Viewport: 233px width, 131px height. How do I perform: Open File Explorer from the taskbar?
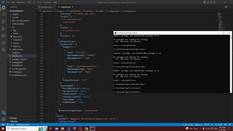pos(63,128)
